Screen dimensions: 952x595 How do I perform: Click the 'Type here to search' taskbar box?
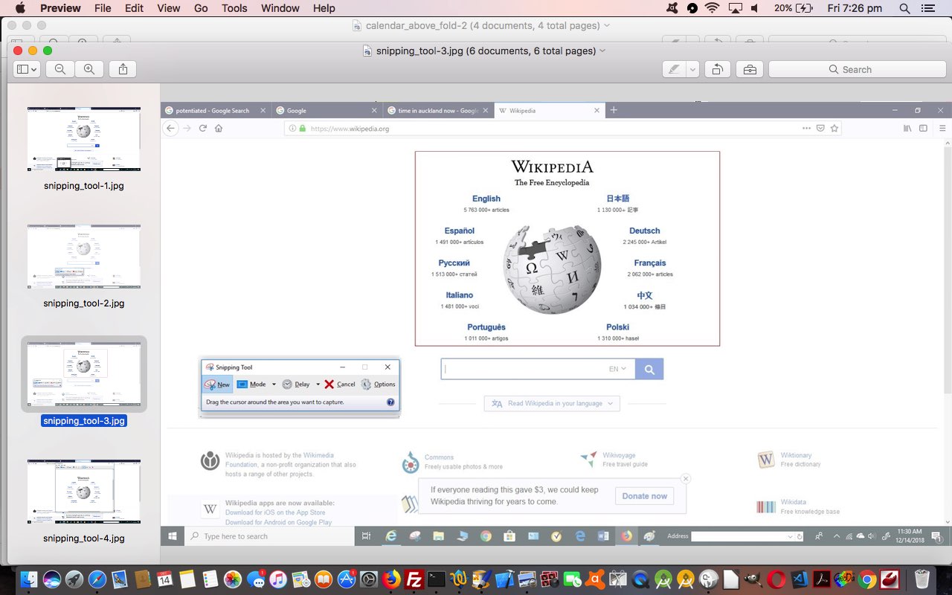tap(269, 535)
